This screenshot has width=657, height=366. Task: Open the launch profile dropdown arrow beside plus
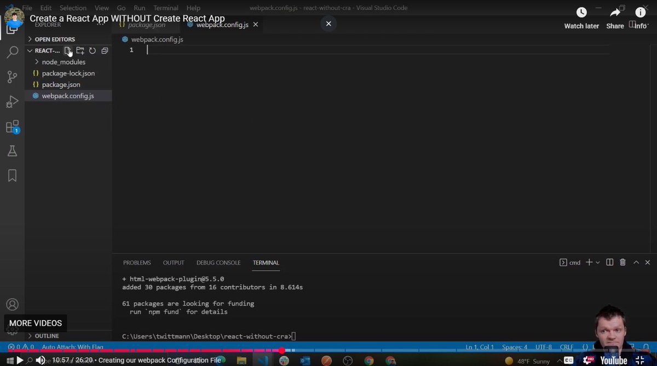(x=598, y=263)
